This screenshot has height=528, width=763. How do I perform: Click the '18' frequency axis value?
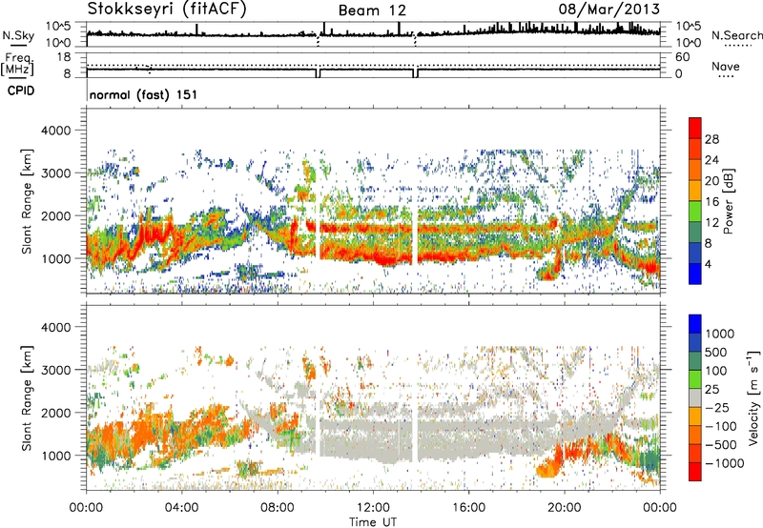[x=64, y=57]
